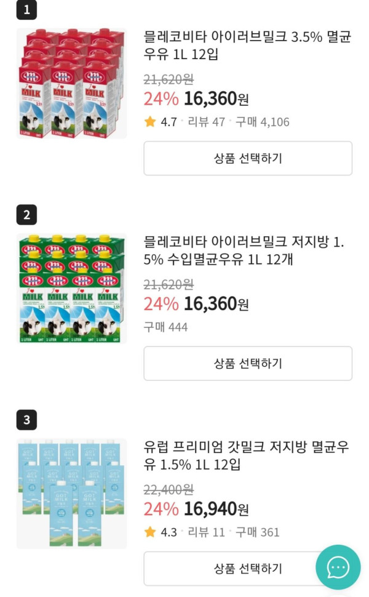The width and height of the screenshot is (369, 597).
Task: Open the 믈레코비타 3.5% 멸균우유 product title
Action: coord(247,46)
